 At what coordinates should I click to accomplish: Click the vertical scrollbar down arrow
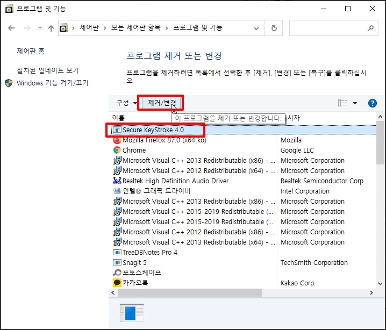[380, 284]
